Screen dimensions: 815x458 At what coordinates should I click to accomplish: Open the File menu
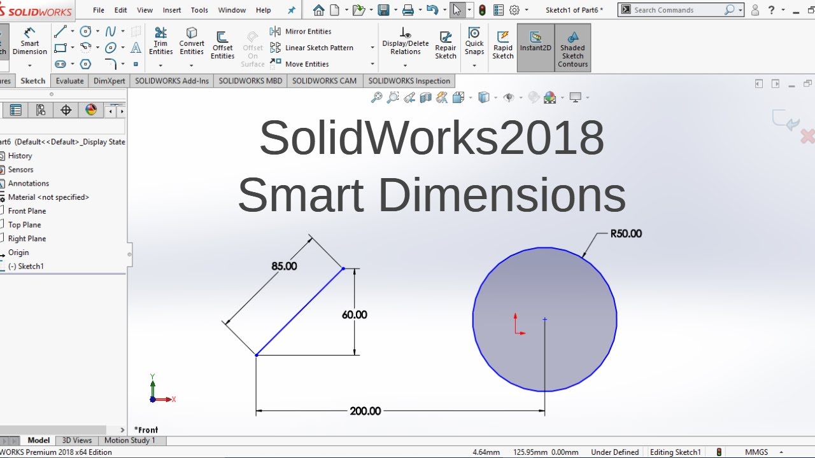(x=99, y=10)
